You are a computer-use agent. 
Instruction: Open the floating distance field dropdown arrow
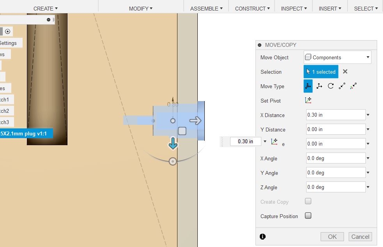point(265,141)
